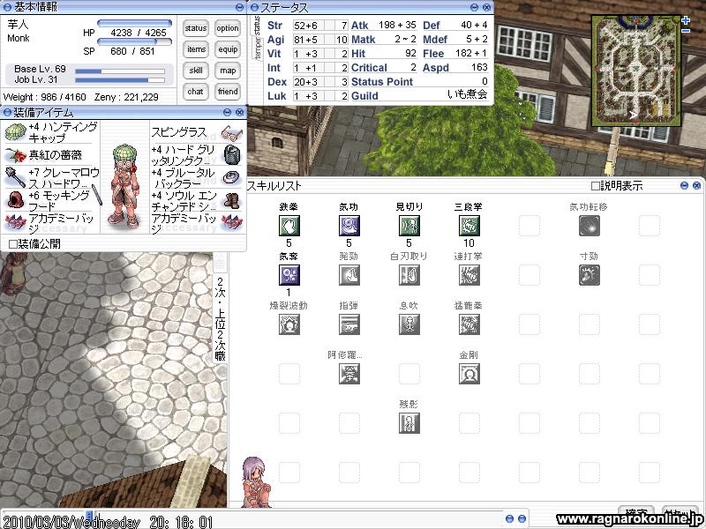Click the +6 モッキングフード hood icon
Viewport: 706px width, 529px height.
(15, 200)
